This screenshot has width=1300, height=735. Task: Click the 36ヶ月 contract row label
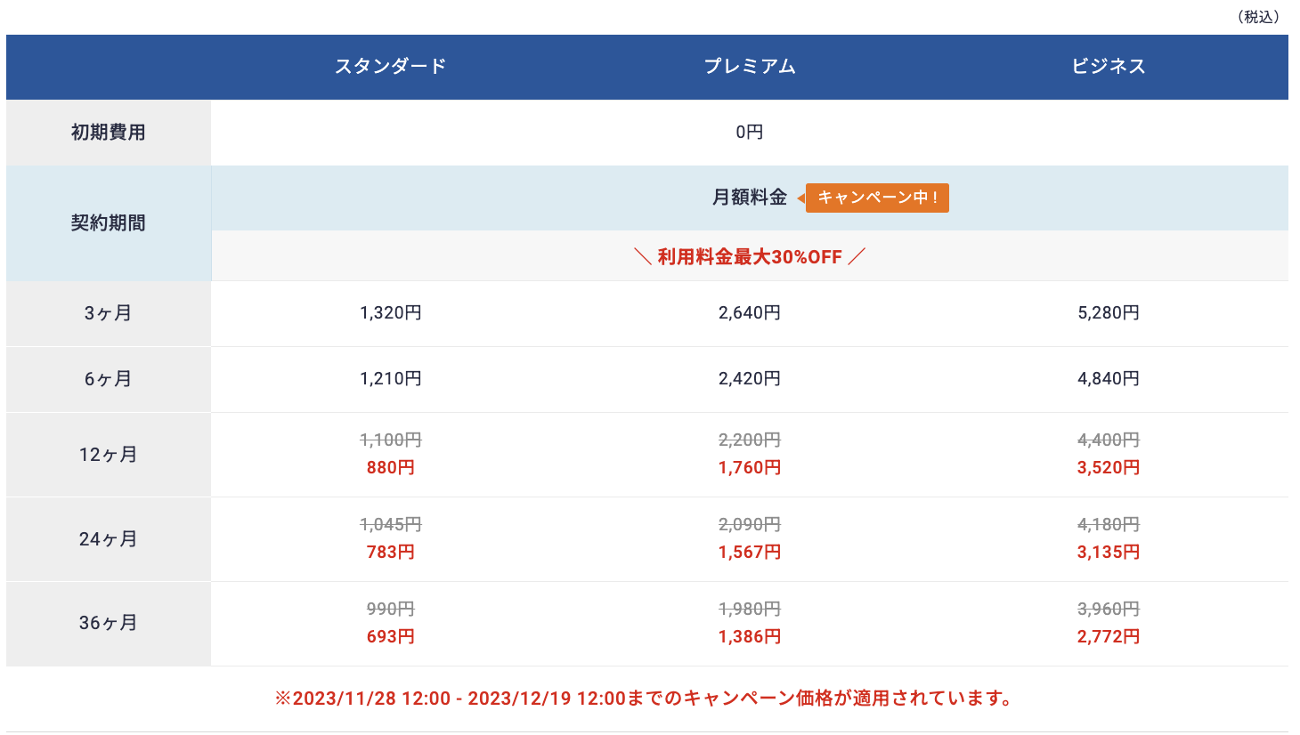point(109,623)
